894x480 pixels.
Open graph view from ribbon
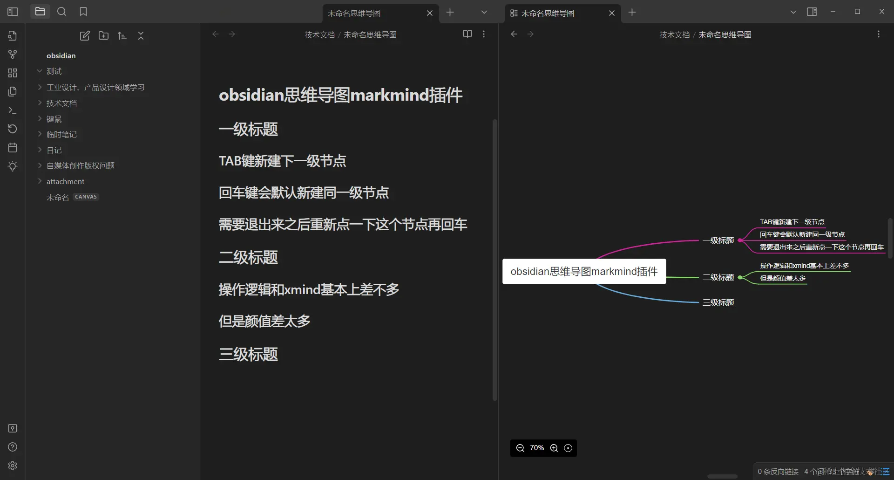13,55
